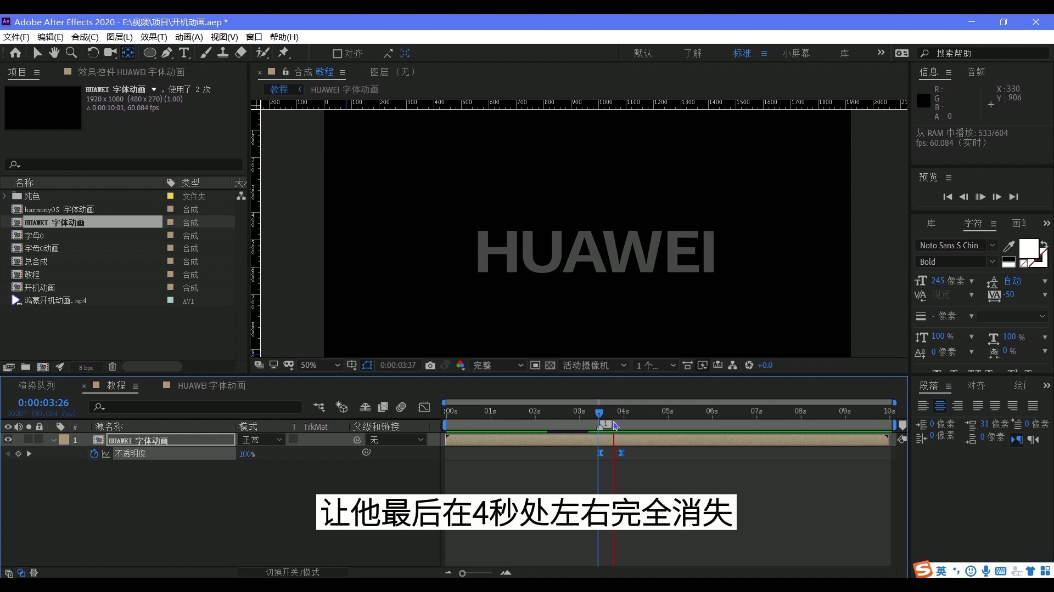This screenshot has width=1054, height=592.
Task: Click the text fill color swatch
Action: [1028, 249]
